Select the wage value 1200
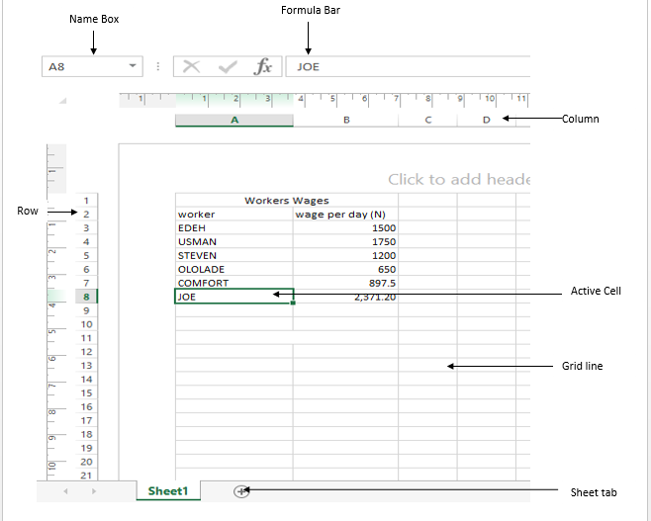651x521 pixels. pos(345,255)
